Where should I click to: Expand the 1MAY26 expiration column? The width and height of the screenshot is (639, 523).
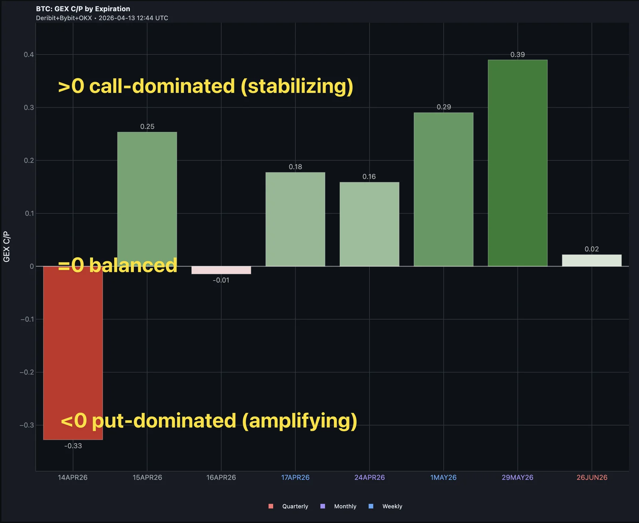click(443, 188)
